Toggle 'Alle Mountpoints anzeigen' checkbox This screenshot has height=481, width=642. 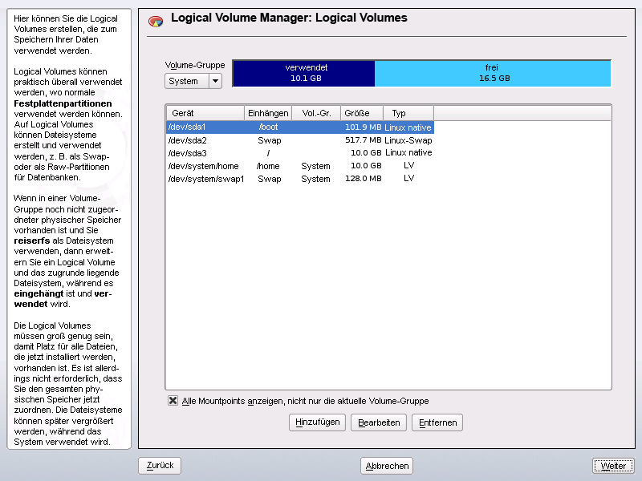173,401
